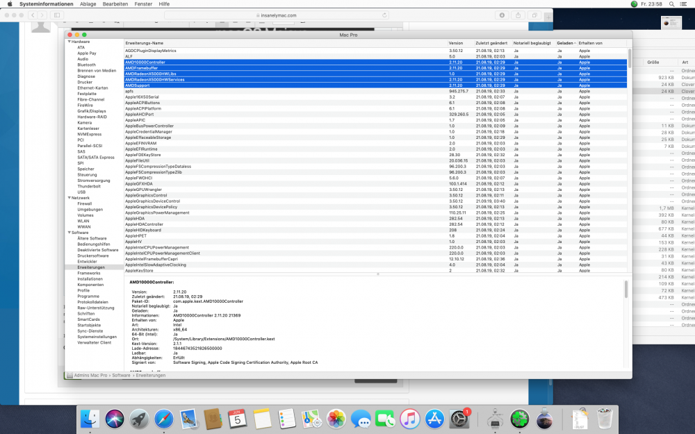Click System Information chip icon in dock
The width and height of the screenshot is (695, 434).
click(x=495, y=419)
